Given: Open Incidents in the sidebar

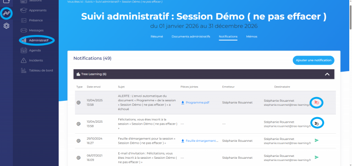Looking at the screenshot, I should click(36, 61).
